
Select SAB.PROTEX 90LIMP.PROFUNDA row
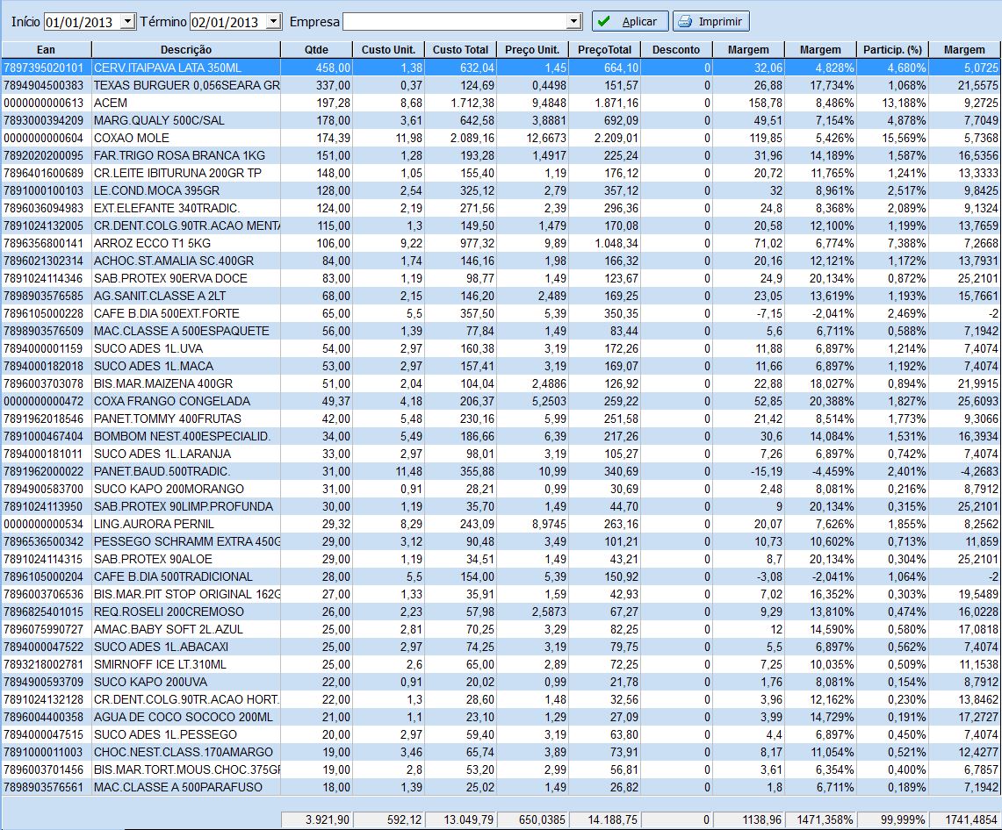(501, 506)
